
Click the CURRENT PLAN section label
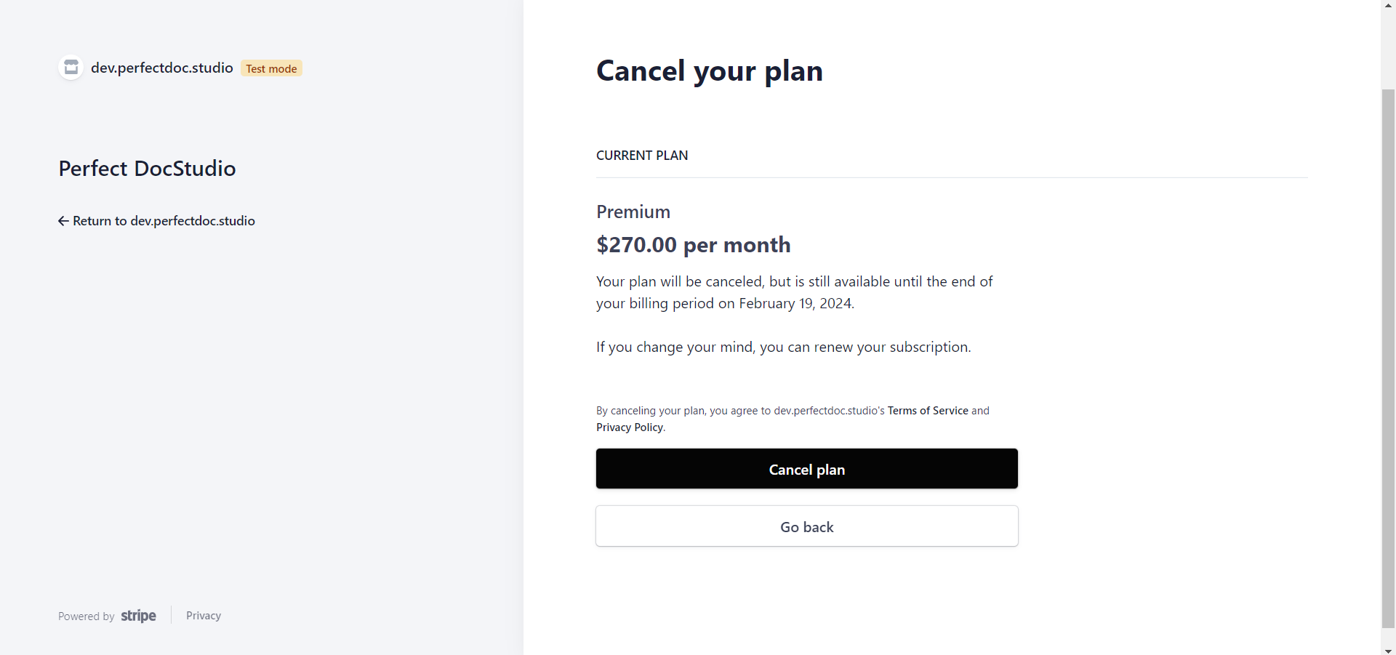pyautogui.click(x=642, y=156)
